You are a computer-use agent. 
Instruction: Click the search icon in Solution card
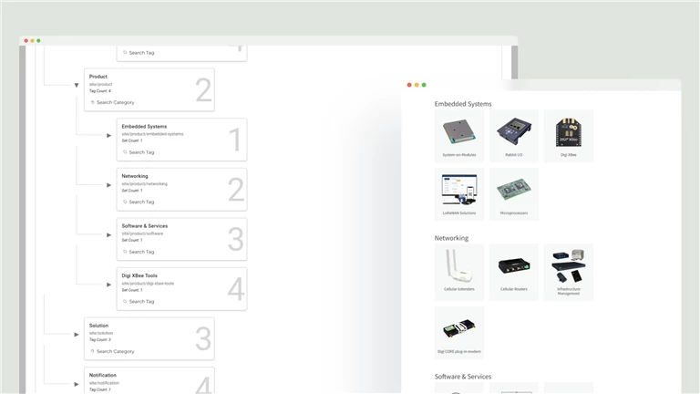coord(92,351)
